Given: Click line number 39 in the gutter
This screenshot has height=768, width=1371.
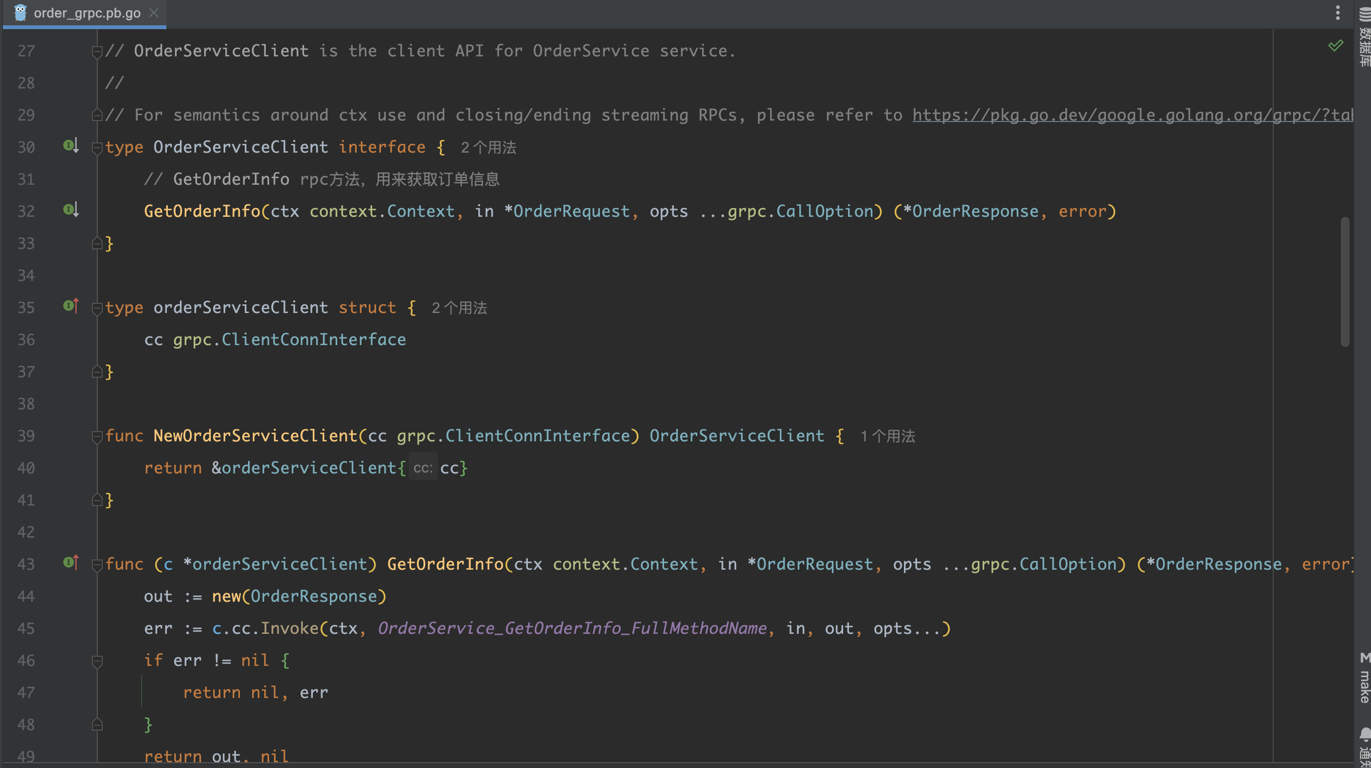Looking at the screenshot, I should pyautogui.click(x=26, y=436).
